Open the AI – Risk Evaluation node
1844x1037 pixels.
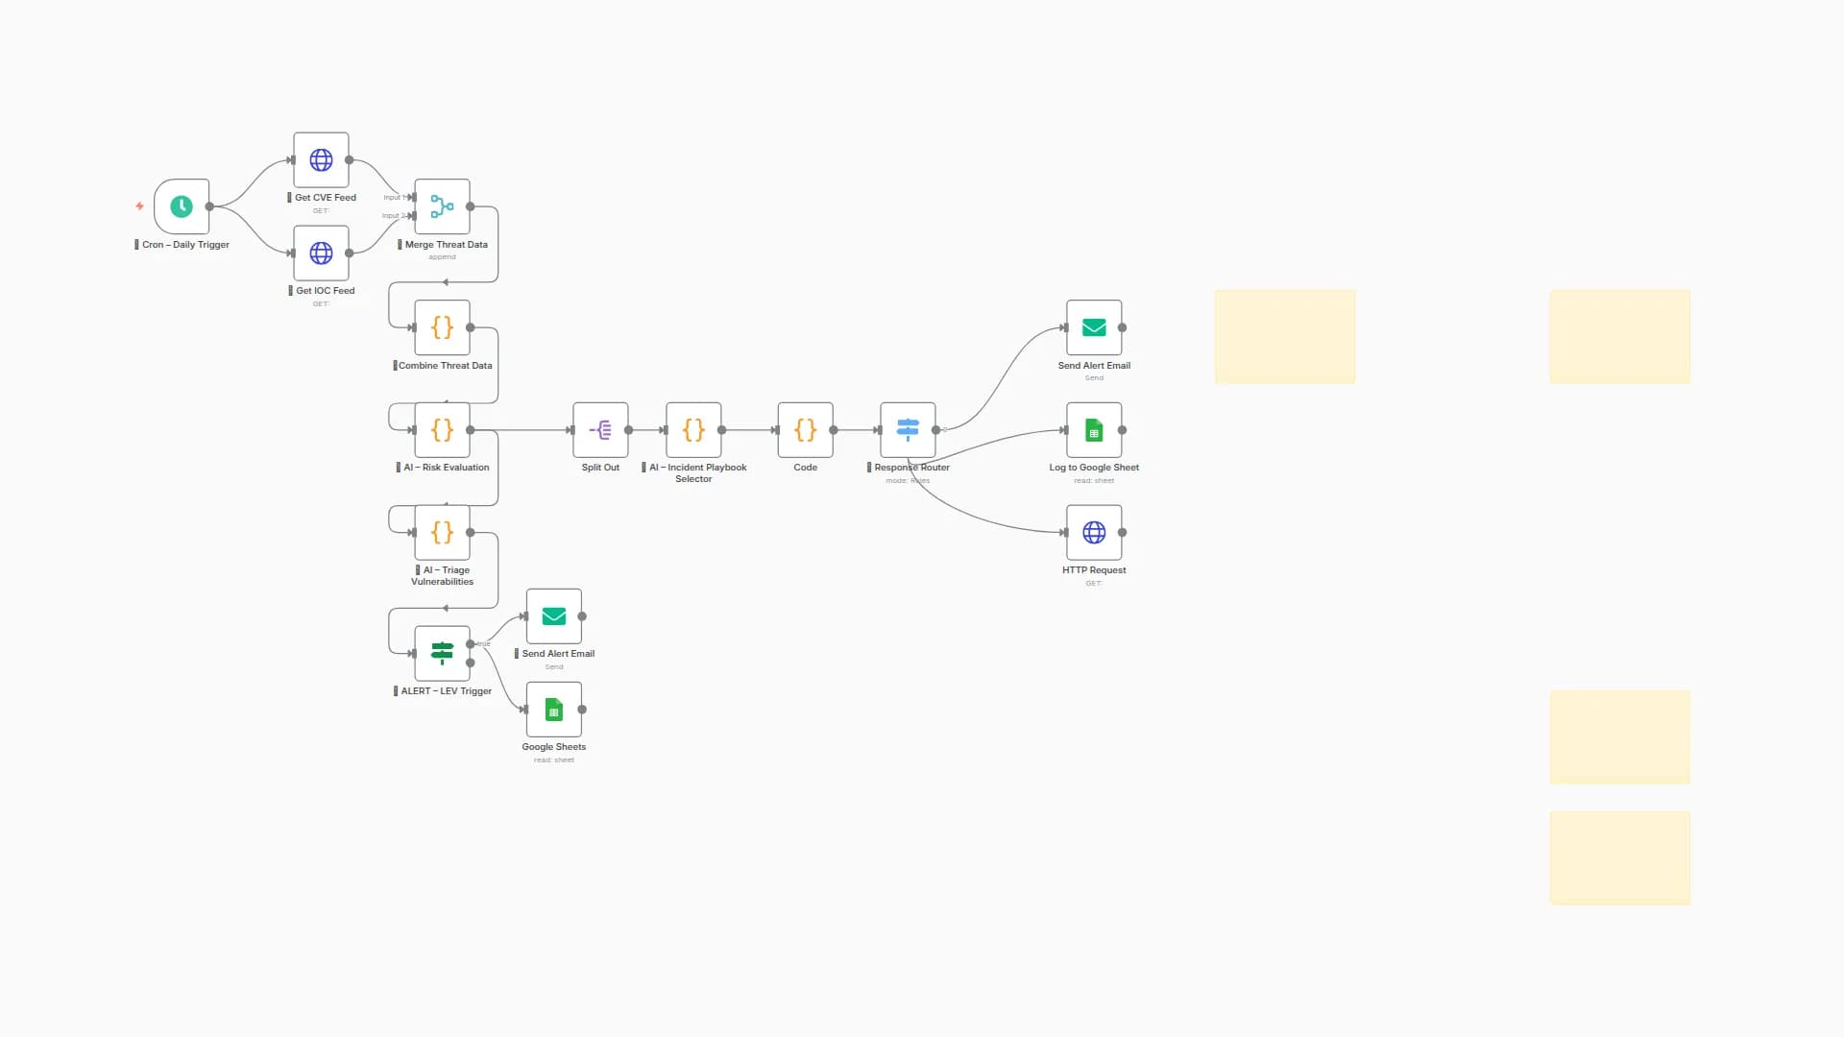click(442, 430)
